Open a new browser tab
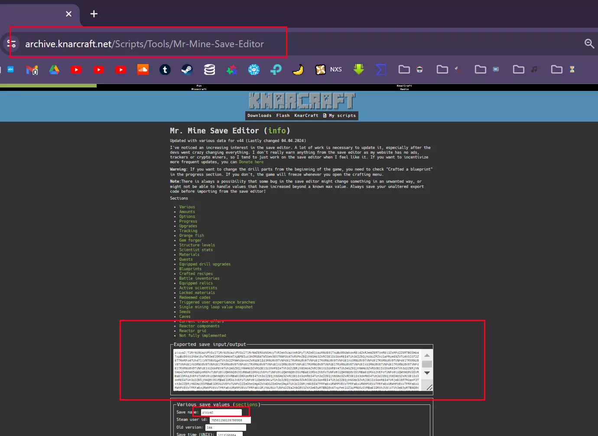 pos(94,14)
